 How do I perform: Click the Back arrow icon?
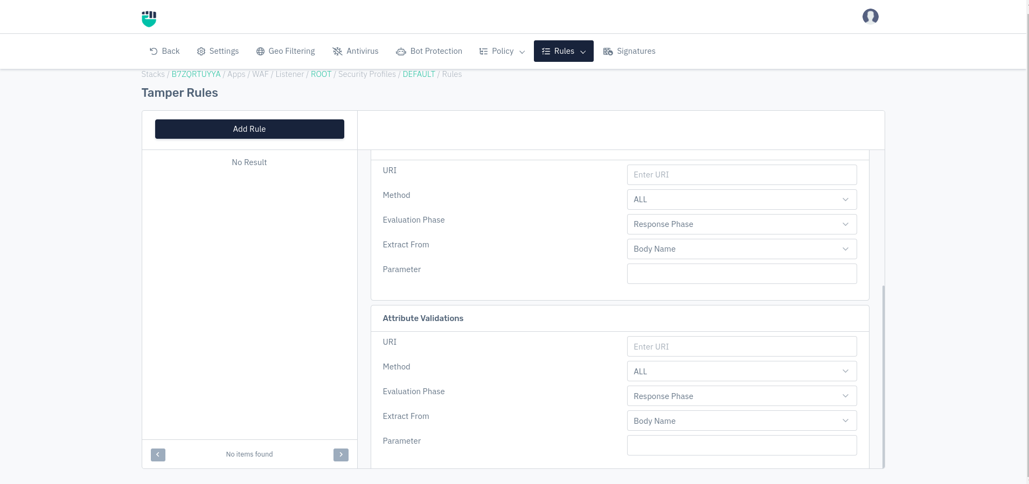pos(154,51)
